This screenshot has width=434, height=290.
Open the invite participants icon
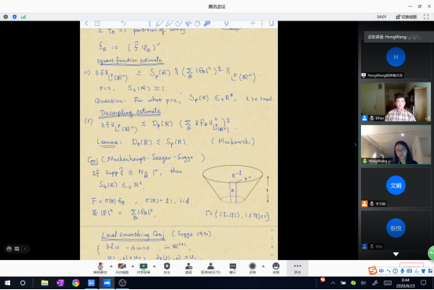(189, 268)
